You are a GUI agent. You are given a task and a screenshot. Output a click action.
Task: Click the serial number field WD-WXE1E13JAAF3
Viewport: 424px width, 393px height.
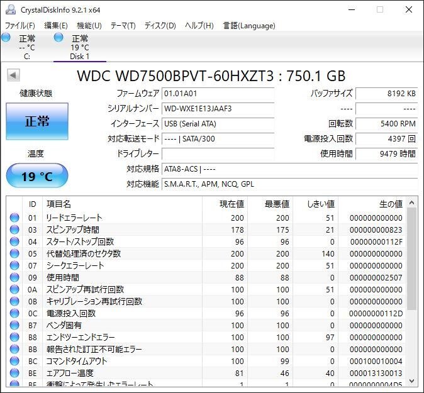click(x=218, y=109)
